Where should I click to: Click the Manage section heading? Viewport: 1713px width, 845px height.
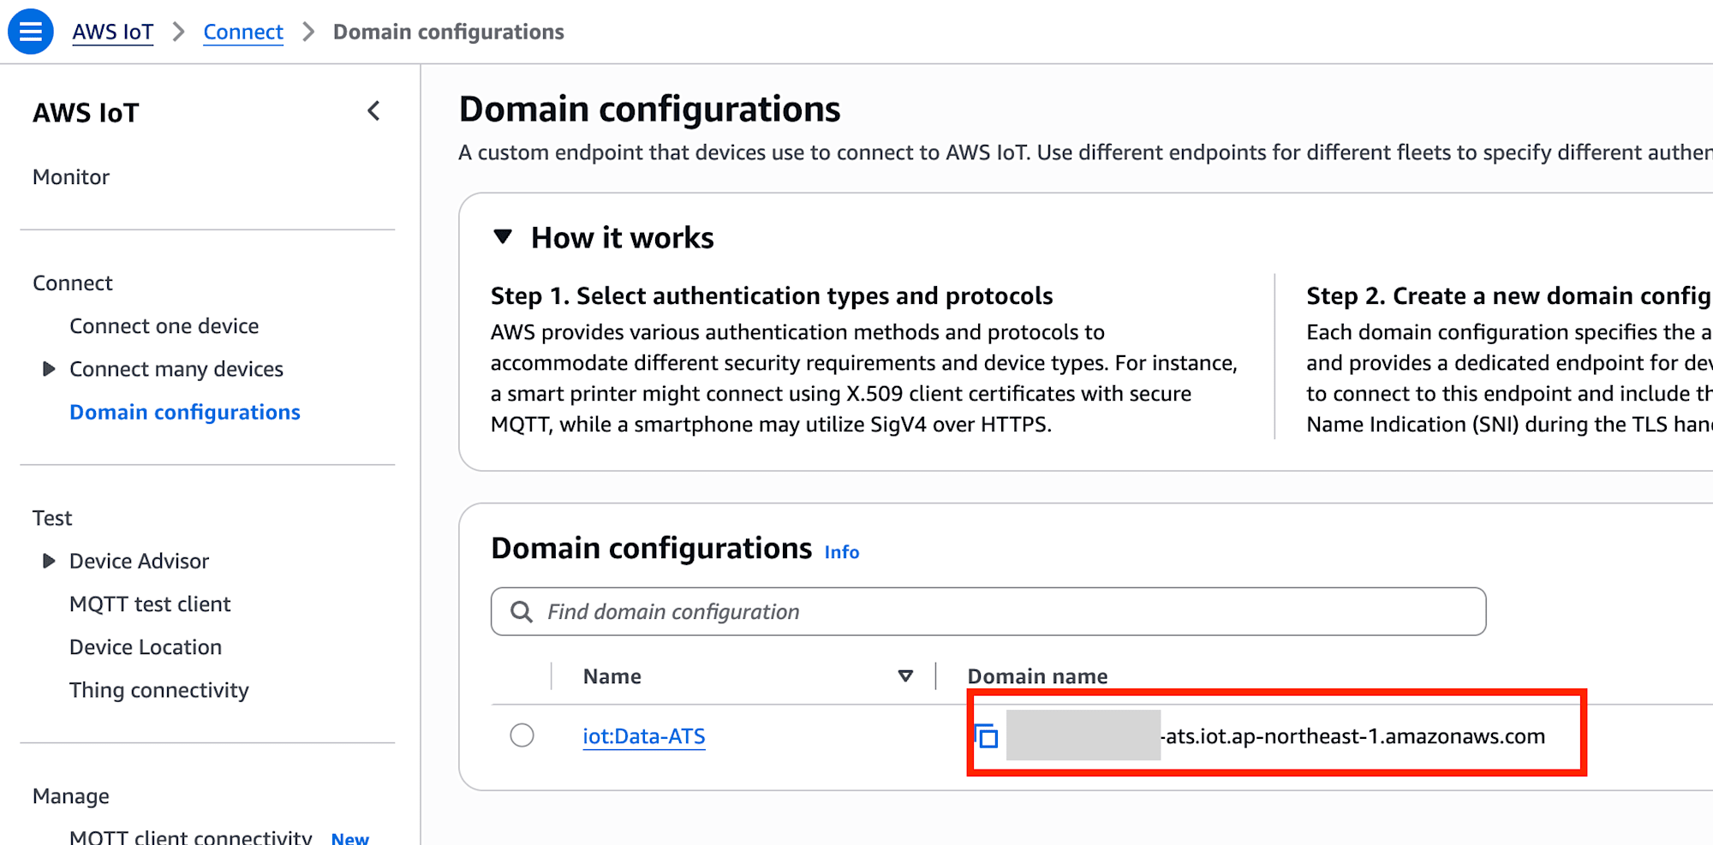click(71, 796)
